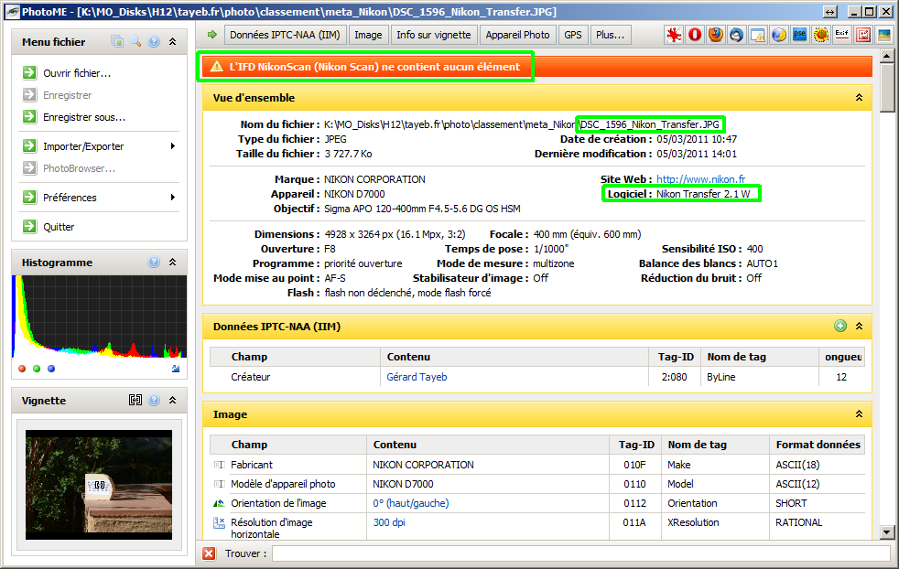Click the Tag-ID column header in Image table

pos(635,445)
